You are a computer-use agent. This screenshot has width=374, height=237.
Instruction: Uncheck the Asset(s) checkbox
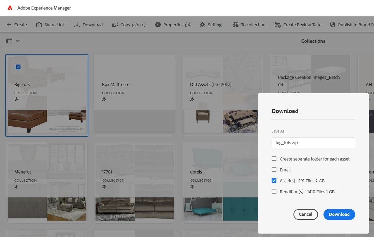point(274,180)
